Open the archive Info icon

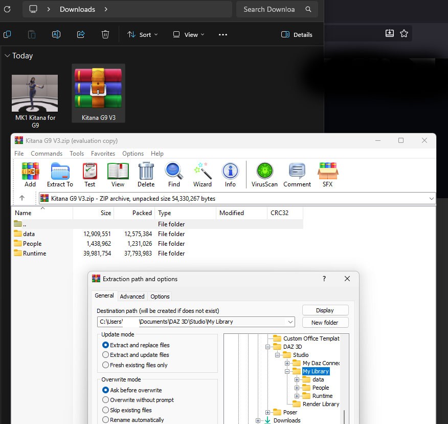point(230,171)
